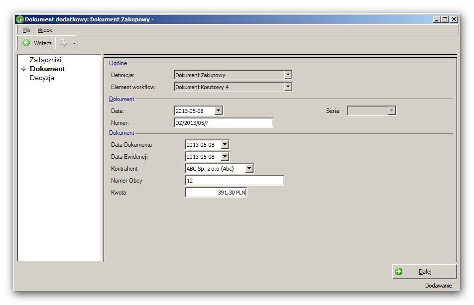
Task: Minimize the Dokument dodatkowy window
Action: [437, 19]
